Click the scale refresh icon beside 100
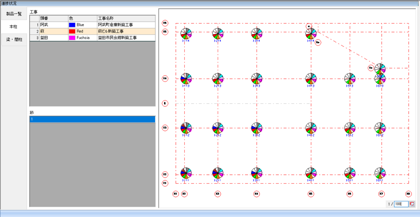Screen dimensions: 420x217 (x=412, y=204)
